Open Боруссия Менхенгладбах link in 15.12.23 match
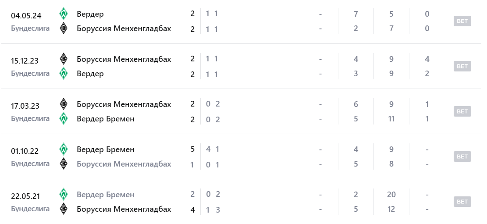Viewport: 487px width, 224px height. coord(124,59)
